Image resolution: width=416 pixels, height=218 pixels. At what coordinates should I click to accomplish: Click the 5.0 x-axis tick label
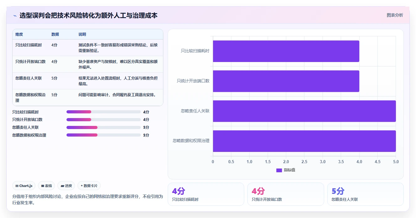(396, 162)
